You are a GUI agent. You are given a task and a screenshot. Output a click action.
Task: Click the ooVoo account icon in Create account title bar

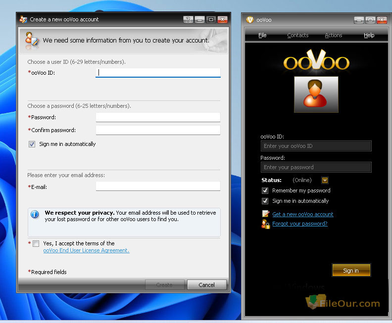click(23, 19)
